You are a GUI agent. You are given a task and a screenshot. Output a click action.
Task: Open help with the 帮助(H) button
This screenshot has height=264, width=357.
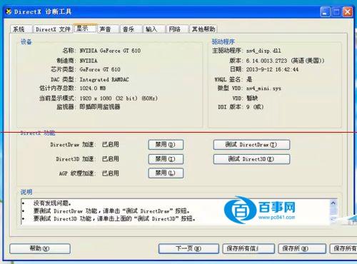[40, 248]
